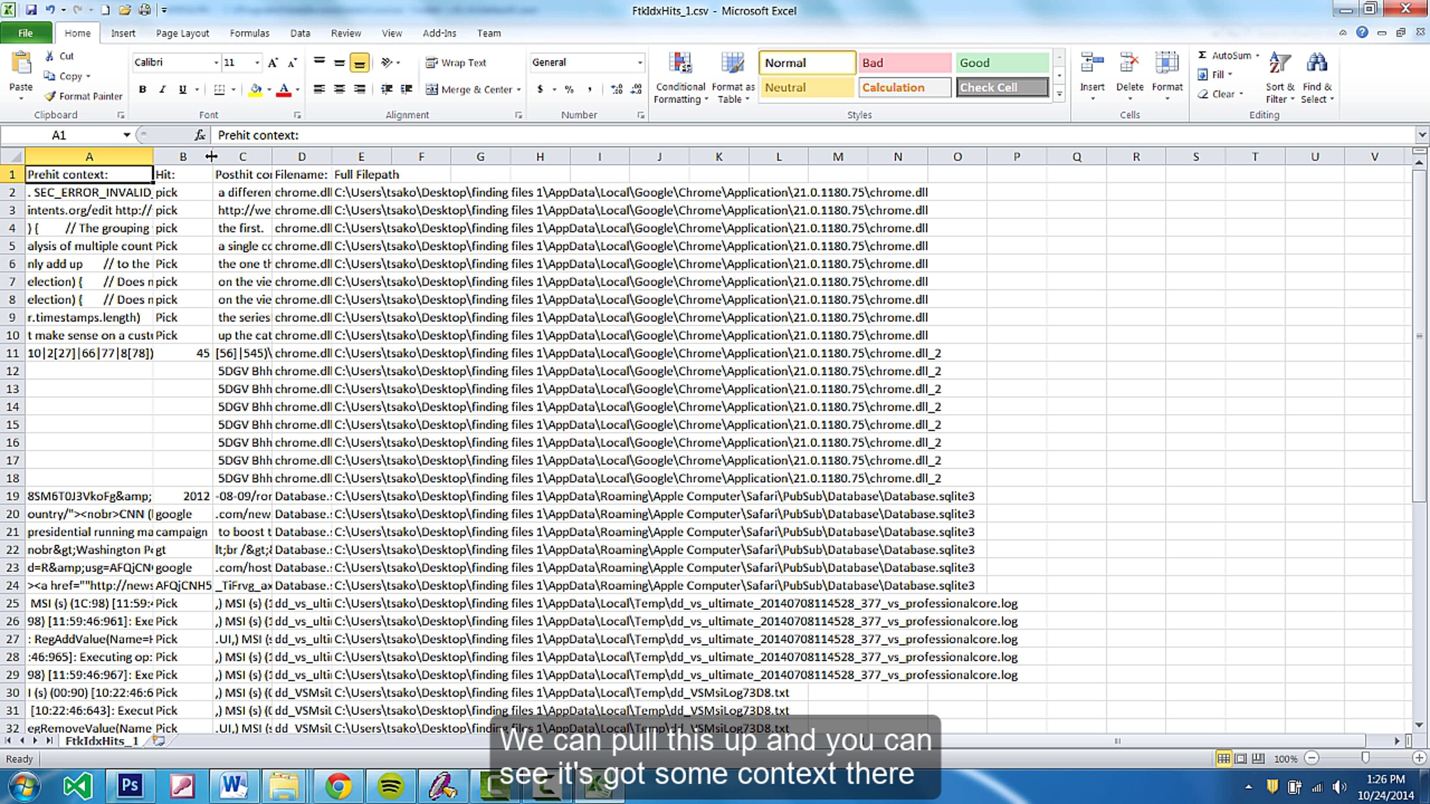Click the Merge & Center icon
Image resolution: width=1430 pixels, height=804 pixels.
point(432,89)
